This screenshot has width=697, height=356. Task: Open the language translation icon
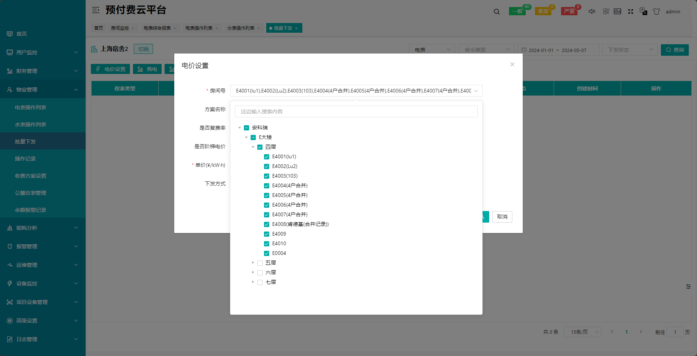point(643,12)
